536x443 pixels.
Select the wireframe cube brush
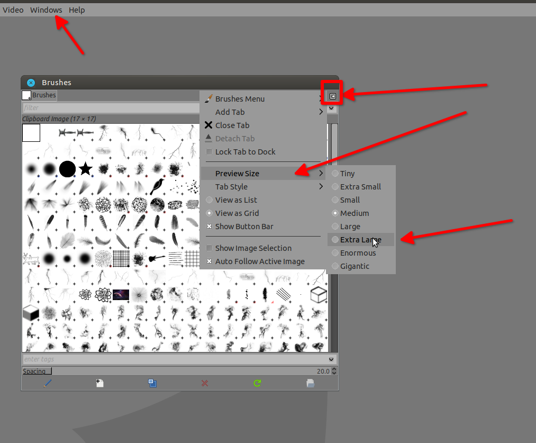click(319, 294)
